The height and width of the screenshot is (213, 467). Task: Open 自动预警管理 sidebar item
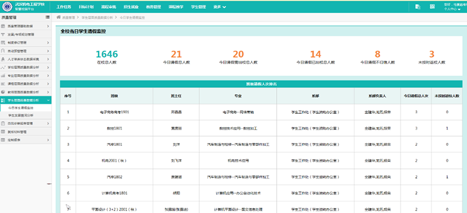[x=26, y=51]
